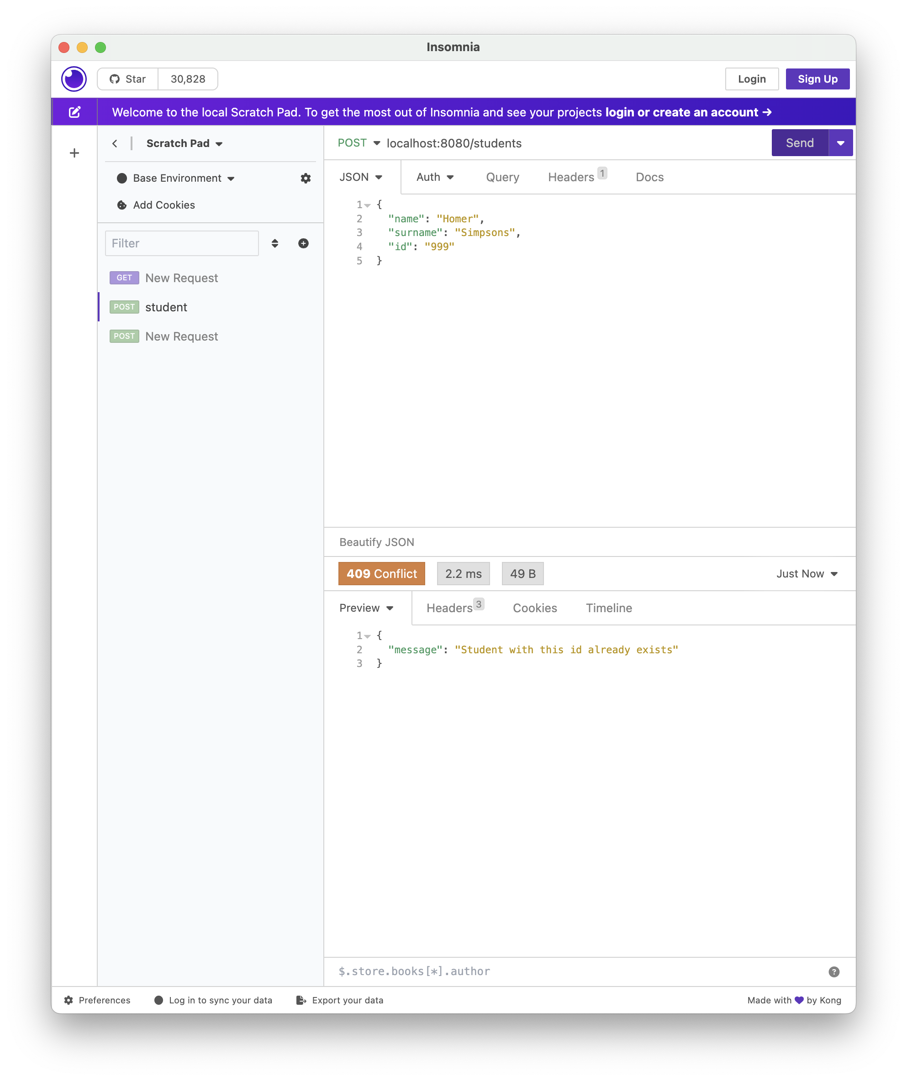Click the 409 Conflict status badge
Viewport: 907px width, 1081px height.
pos(381,573)
